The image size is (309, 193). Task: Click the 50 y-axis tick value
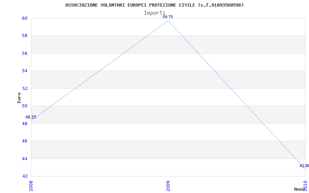(x=24, y=106)
